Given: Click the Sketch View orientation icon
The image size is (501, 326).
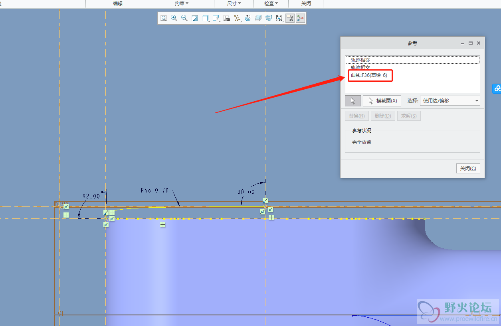Looking at the screenshot, I should tap(248, 18).
